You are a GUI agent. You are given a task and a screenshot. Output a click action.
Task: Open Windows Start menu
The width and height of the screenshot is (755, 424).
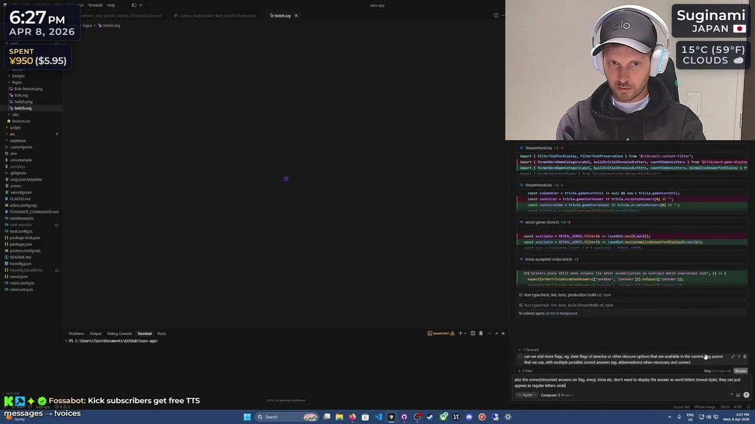247,417
